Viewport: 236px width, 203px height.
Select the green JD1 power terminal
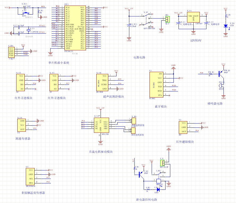(168, 19)
